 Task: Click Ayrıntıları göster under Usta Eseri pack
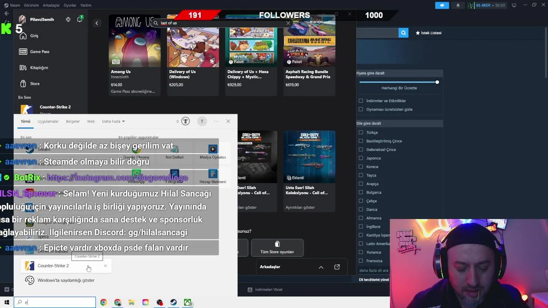pyautogui.click(x=300, y=207)
